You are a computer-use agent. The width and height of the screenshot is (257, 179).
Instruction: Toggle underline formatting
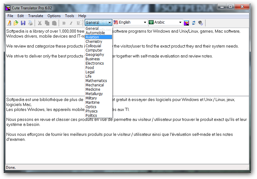click(78, 23)
